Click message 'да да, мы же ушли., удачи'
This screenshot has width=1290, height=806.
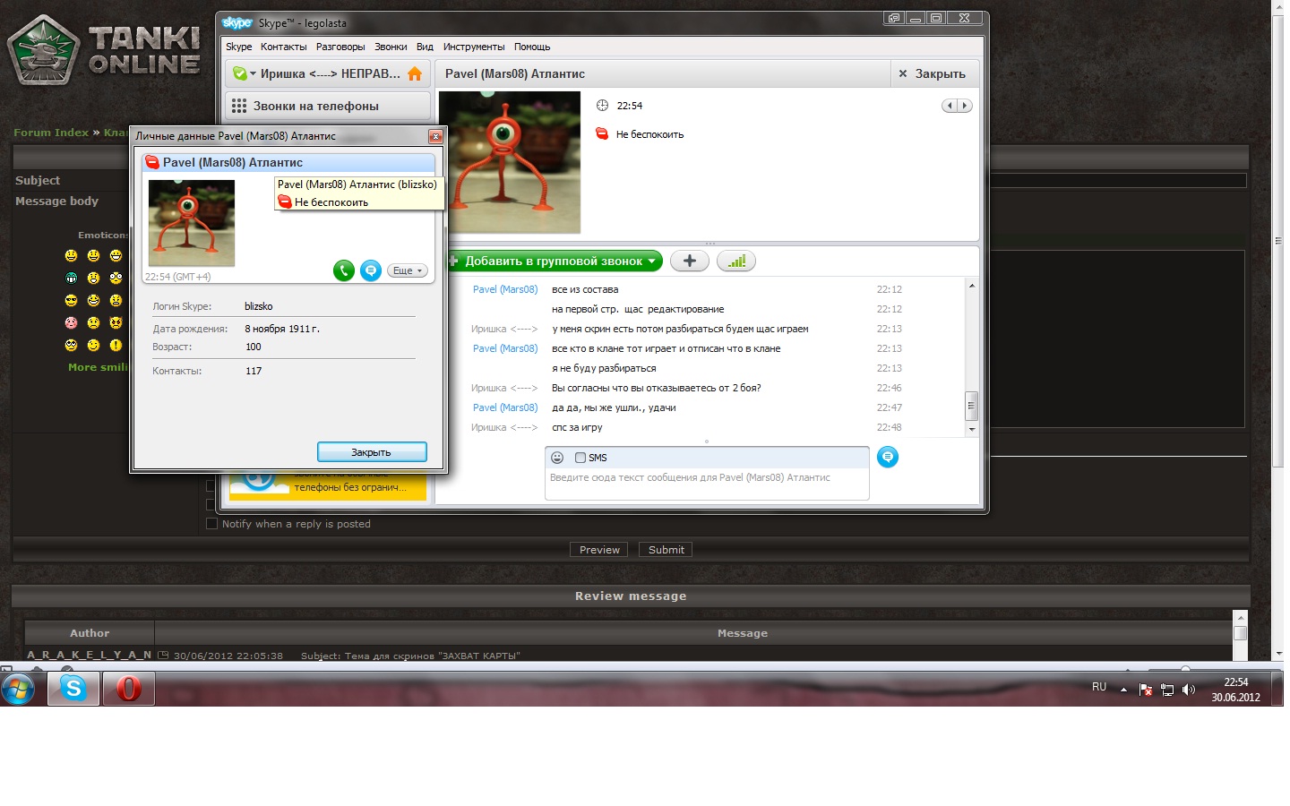[614, 407]
